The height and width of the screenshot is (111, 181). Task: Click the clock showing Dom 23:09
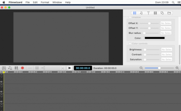coord(162,2)
